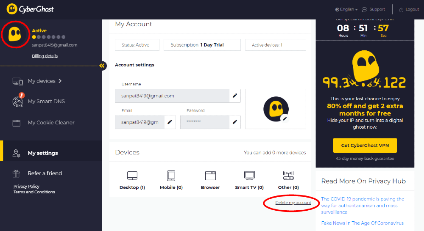Edit username with pencil icon
424x231 pixels.
235,96
